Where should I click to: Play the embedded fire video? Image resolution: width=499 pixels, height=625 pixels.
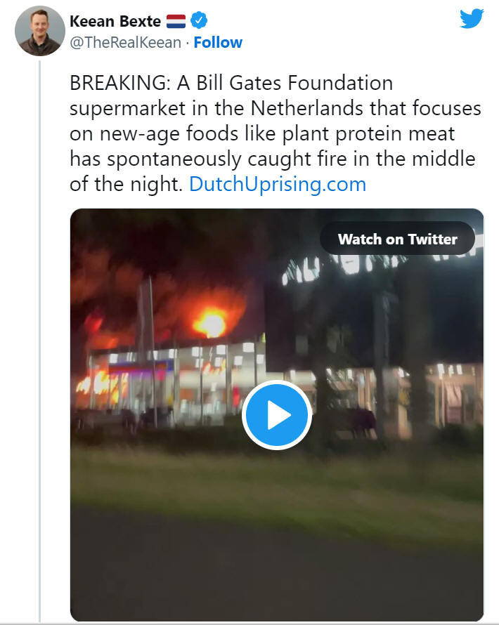(x=277, y=415)
